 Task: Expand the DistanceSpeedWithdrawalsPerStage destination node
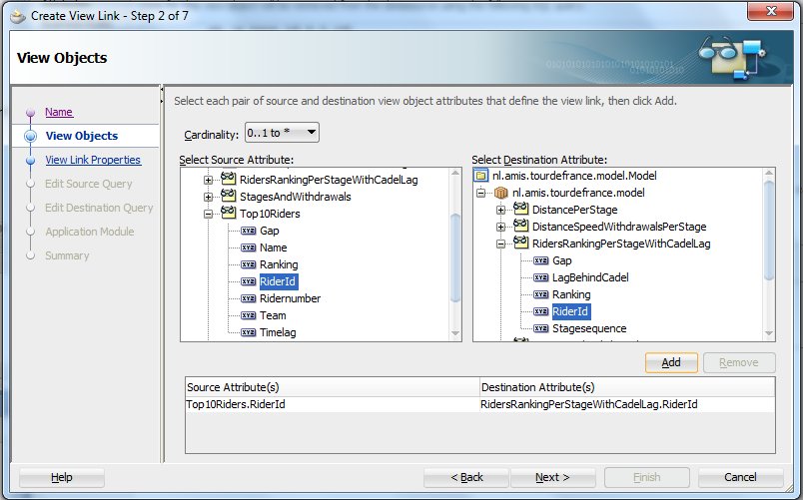coord(501,227)
